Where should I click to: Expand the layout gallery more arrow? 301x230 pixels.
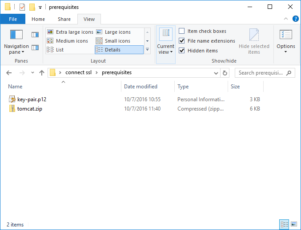pos(147,50)
